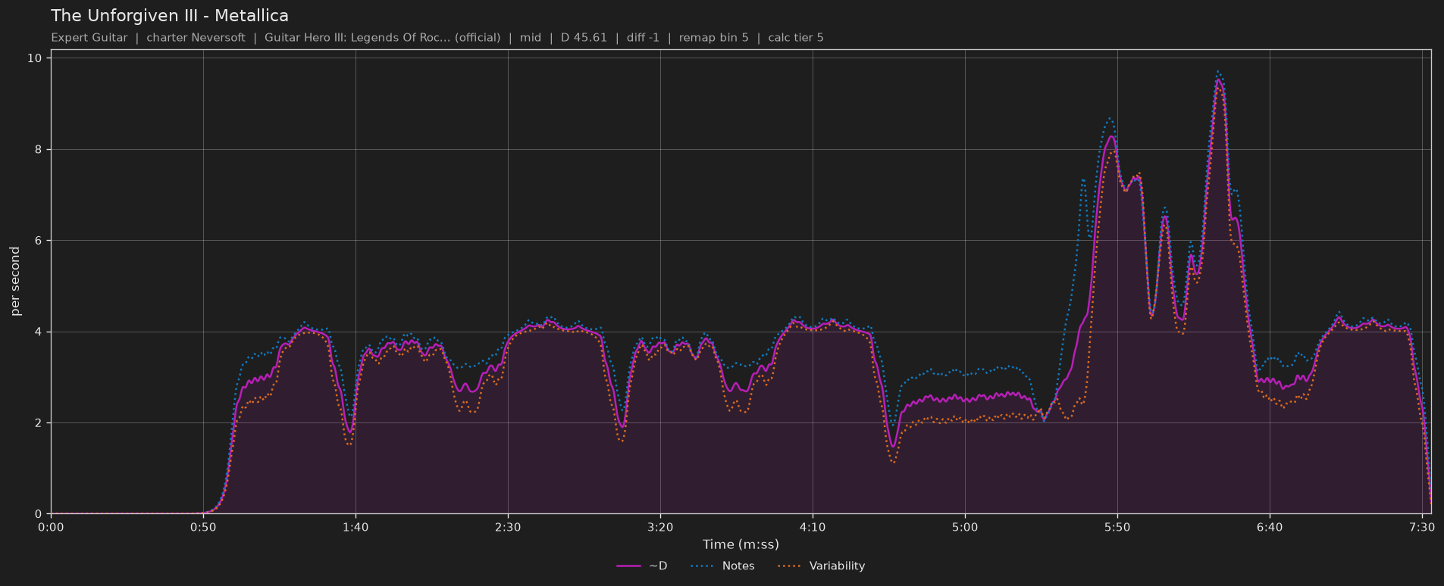Click the 'Notes' legend entry
This screenshot has width=1444, height=586.
[722, 566]
